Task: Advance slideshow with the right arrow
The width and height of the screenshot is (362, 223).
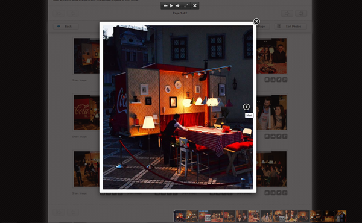Action: click(x=177, y=6)
